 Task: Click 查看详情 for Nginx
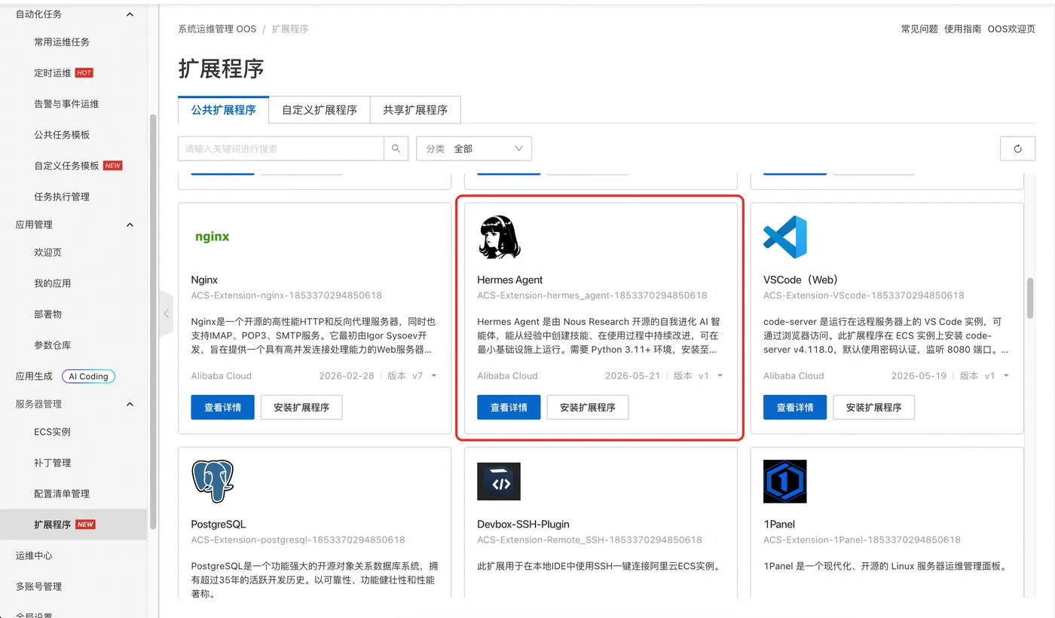pos(222,407)
